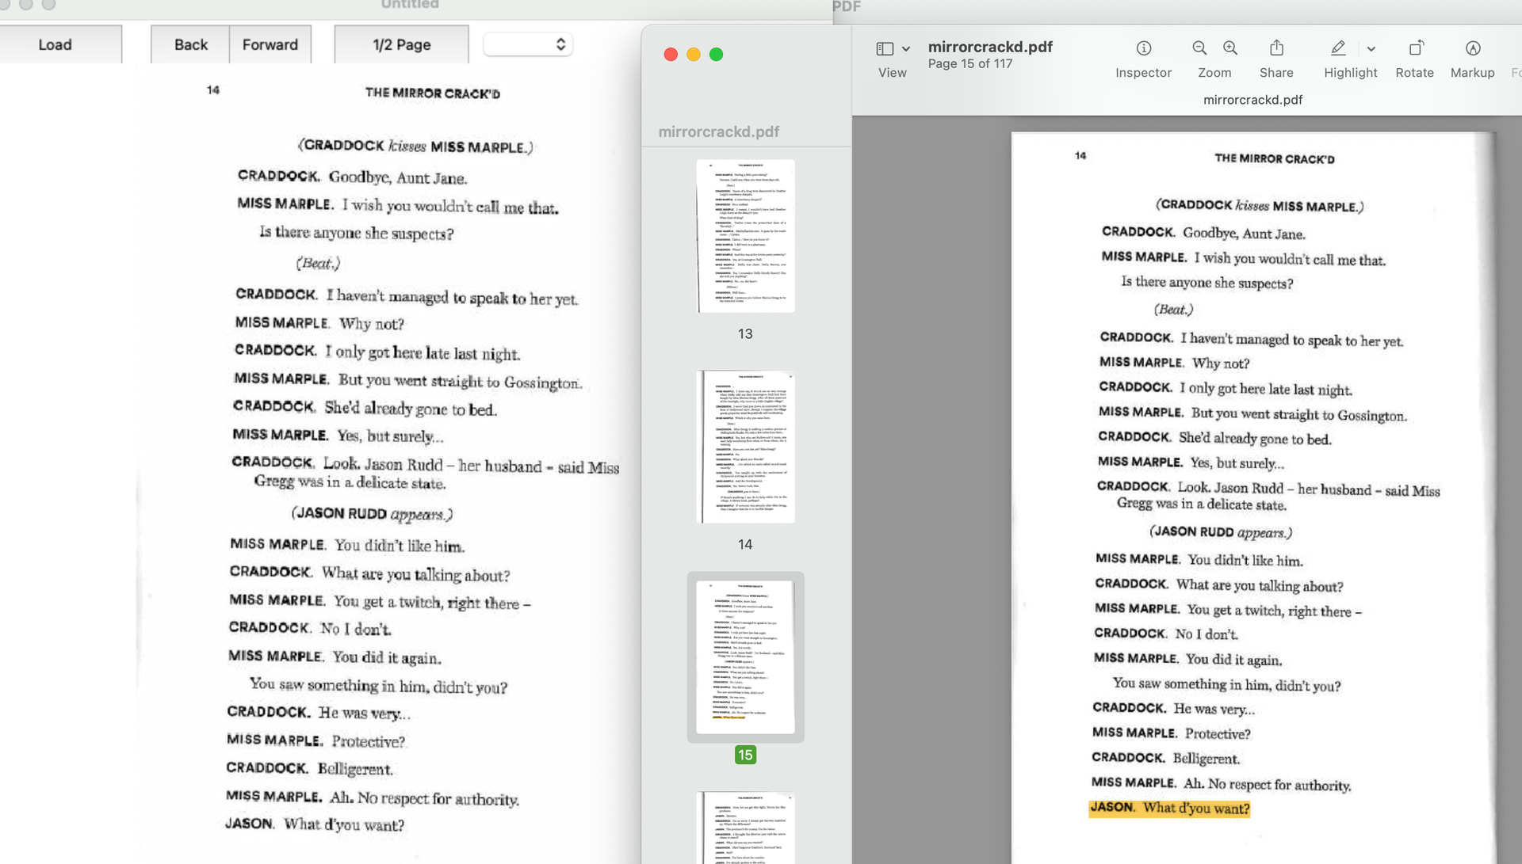Click page number 14 in Preview page
The width and height of the screenshot is (1522, 864).
pos(1080,155)
